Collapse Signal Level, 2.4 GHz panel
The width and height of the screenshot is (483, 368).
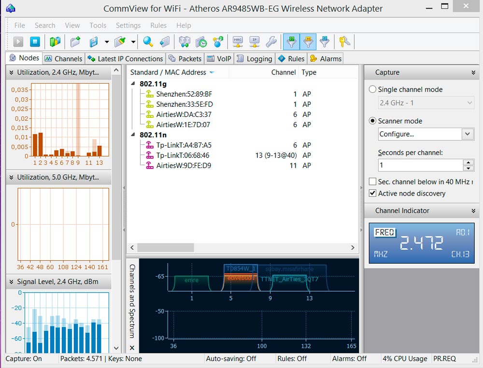coord(12,282)
